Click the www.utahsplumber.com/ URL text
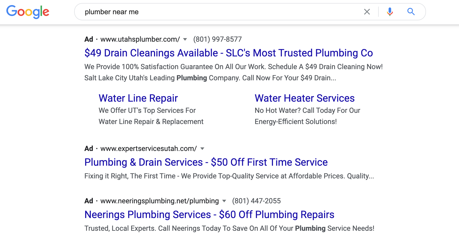This screenshot has height=246, width=459. 140,39
